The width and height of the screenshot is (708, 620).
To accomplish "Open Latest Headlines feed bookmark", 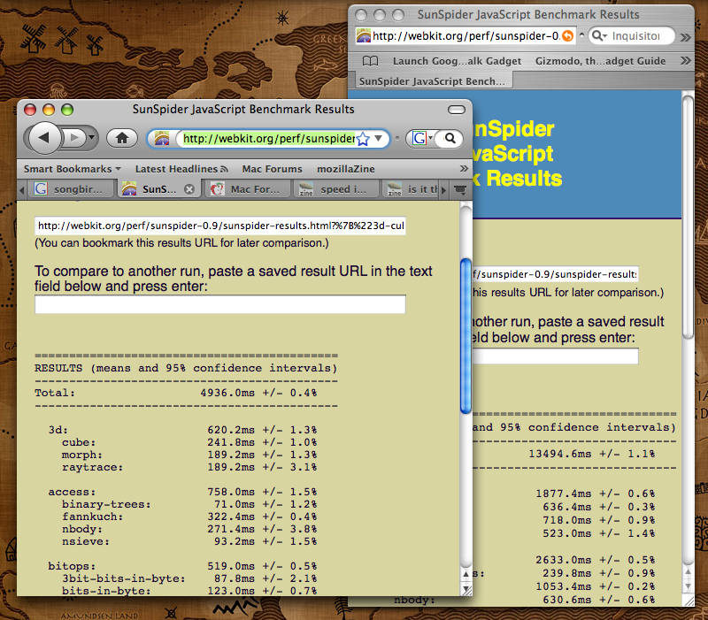I will point(181,169).
